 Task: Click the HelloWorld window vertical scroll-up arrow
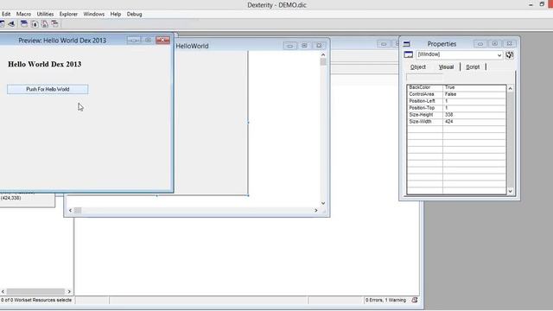(323, 55)
